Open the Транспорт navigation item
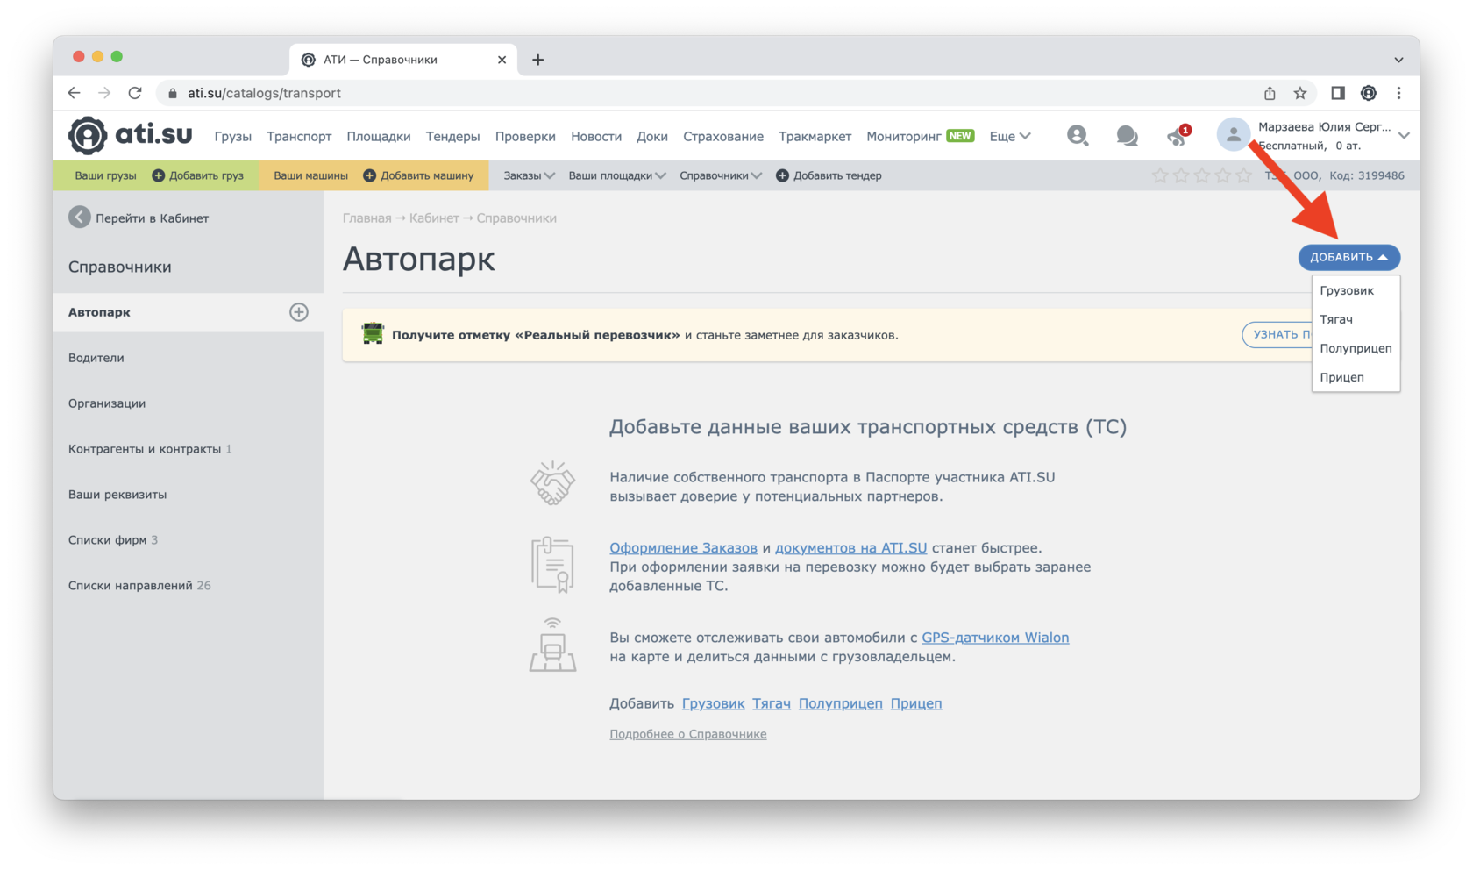1473x870 pixels. [299, 136]
